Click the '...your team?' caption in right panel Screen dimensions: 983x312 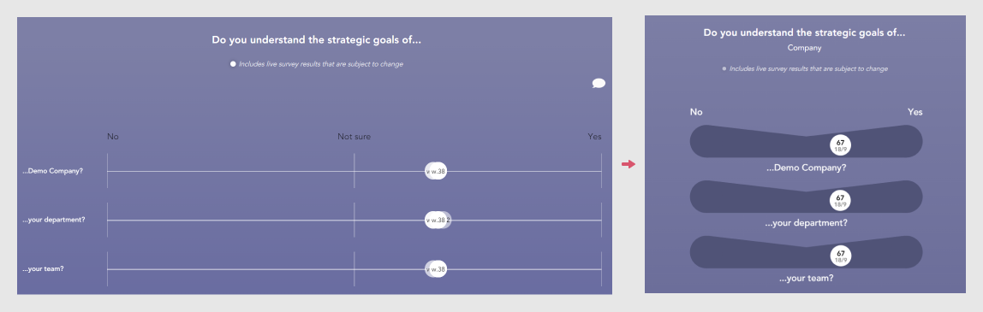tap(807, 279)
